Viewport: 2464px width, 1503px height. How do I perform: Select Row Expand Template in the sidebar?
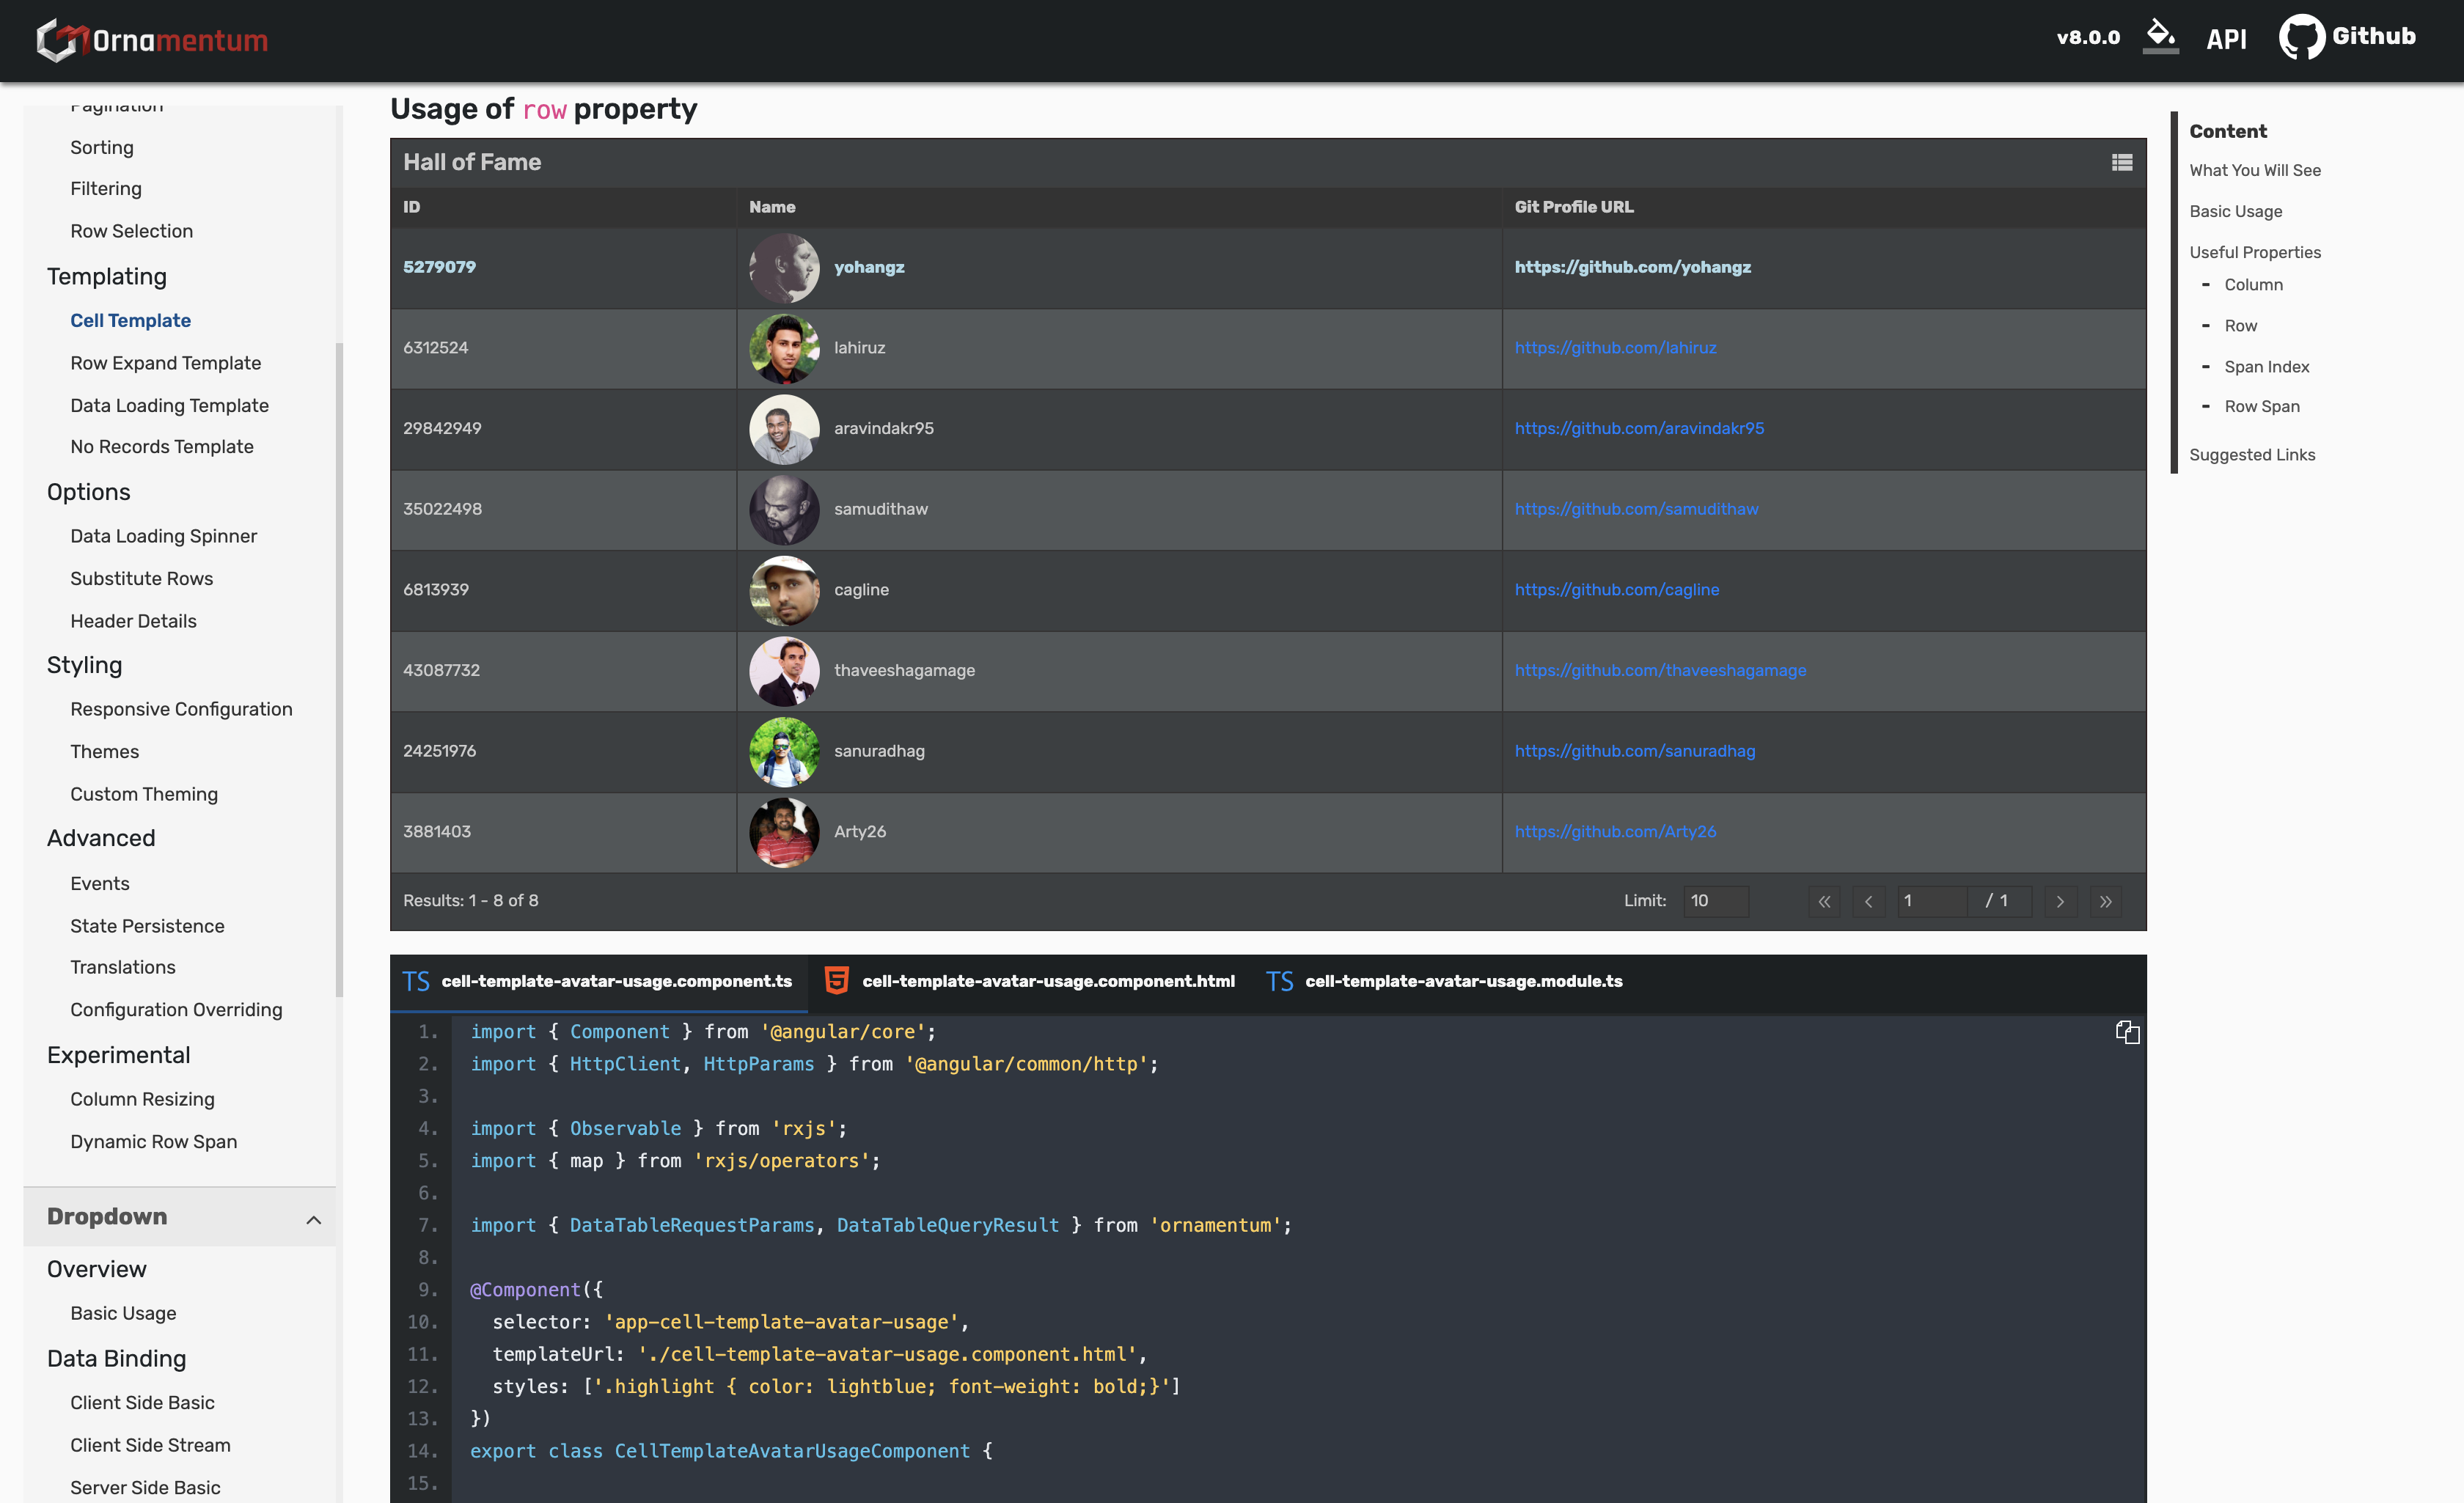pos(165,363)
